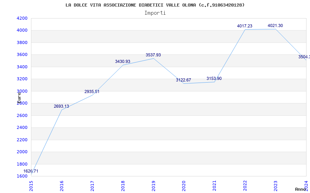
Task: Click the 2000 y-axis tick label
Action: (x=22, y=152)
